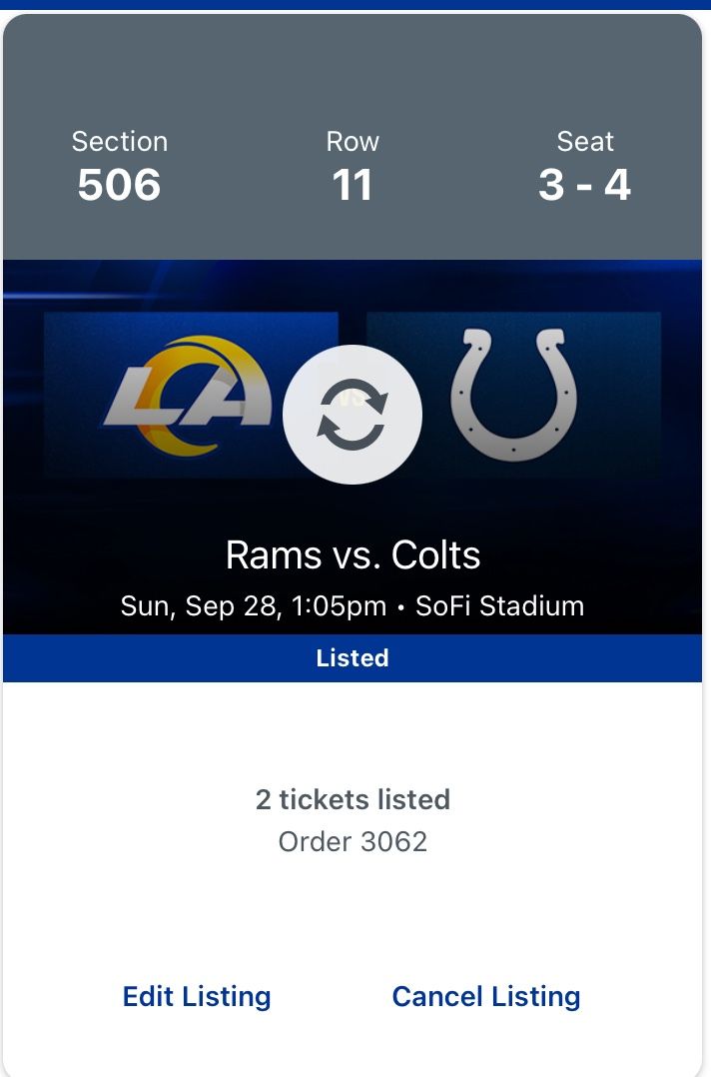
Task: Click the seat numbers 3 - 4
Action: coord(585,185)
